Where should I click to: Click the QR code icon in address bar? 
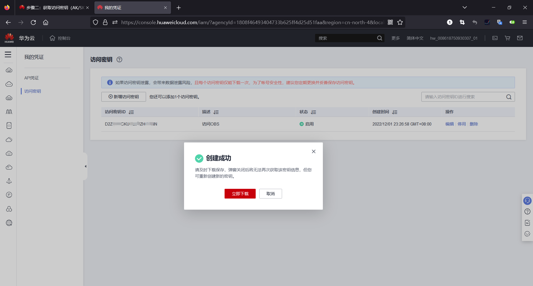391,22
